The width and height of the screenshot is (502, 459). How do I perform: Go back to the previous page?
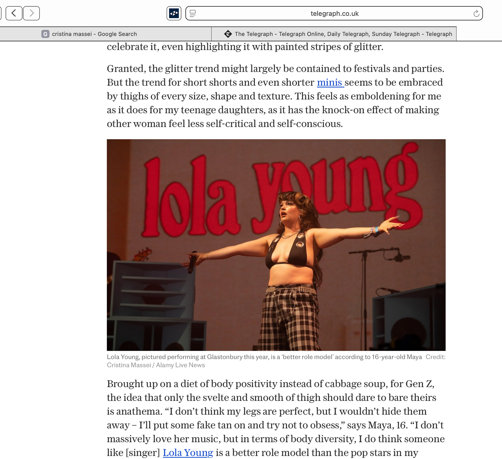14,13
